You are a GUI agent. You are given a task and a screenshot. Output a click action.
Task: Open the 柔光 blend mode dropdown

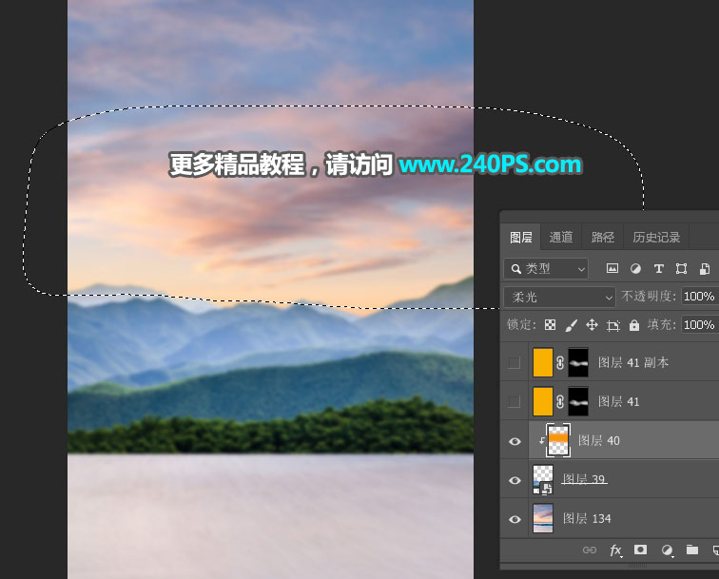tap(559, 297)
